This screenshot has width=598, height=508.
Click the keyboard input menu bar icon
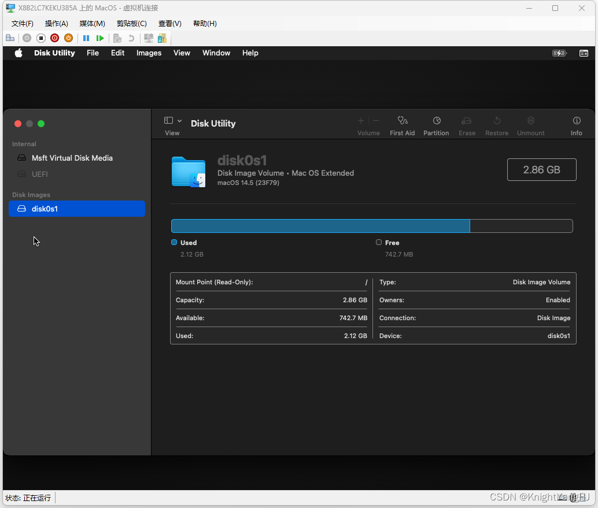(x=584, y=53)
